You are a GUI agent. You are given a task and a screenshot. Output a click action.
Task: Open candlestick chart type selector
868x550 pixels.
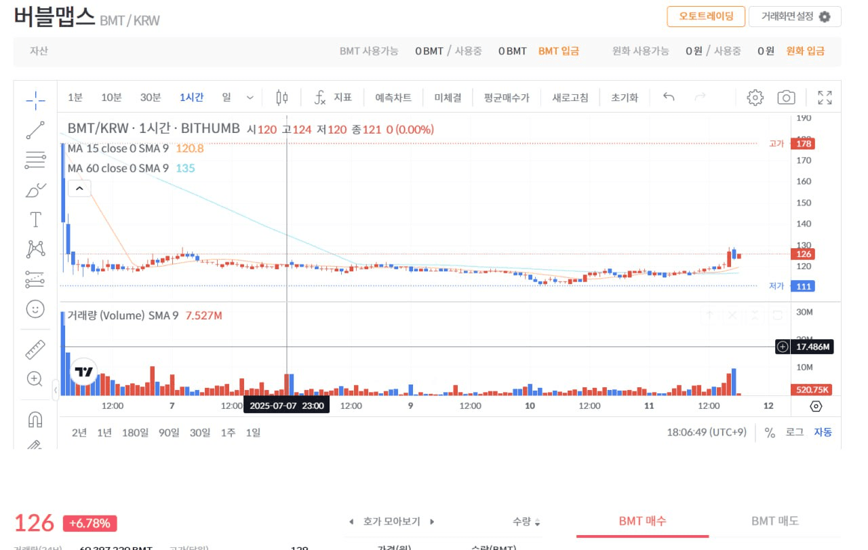[282, 98]
